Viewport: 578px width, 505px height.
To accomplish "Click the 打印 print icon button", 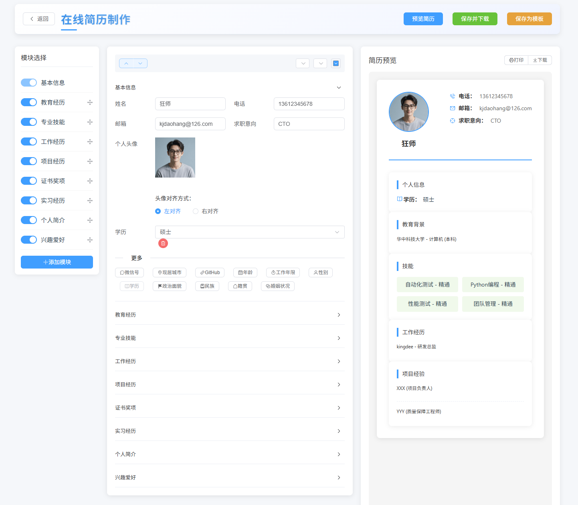I will [516, 60].
